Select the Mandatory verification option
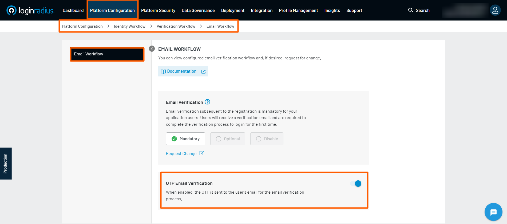 click(185, 139)
